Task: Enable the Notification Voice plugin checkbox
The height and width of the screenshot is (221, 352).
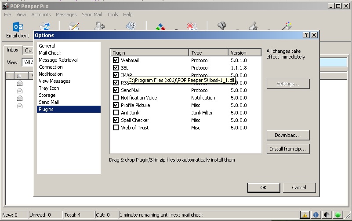Action: point(116,98)
